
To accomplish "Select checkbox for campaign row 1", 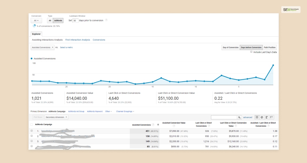I will [32, 131].
